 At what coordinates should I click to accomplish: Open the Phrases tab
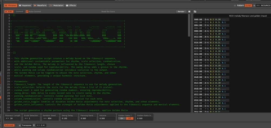point(11,6)
